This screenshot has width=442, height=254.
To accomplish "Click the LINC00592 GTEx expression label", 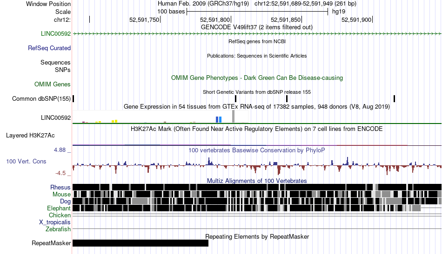I will click(56, 117).
